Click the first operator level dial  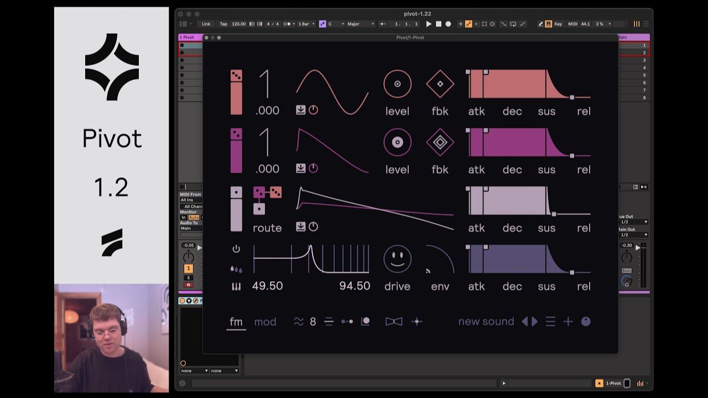(x=397, y=84)
